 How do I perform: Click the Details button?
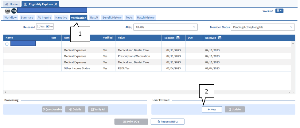75,110
